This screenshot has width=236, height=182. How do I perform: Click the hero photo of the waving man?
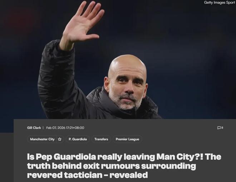tap(118, 60)
